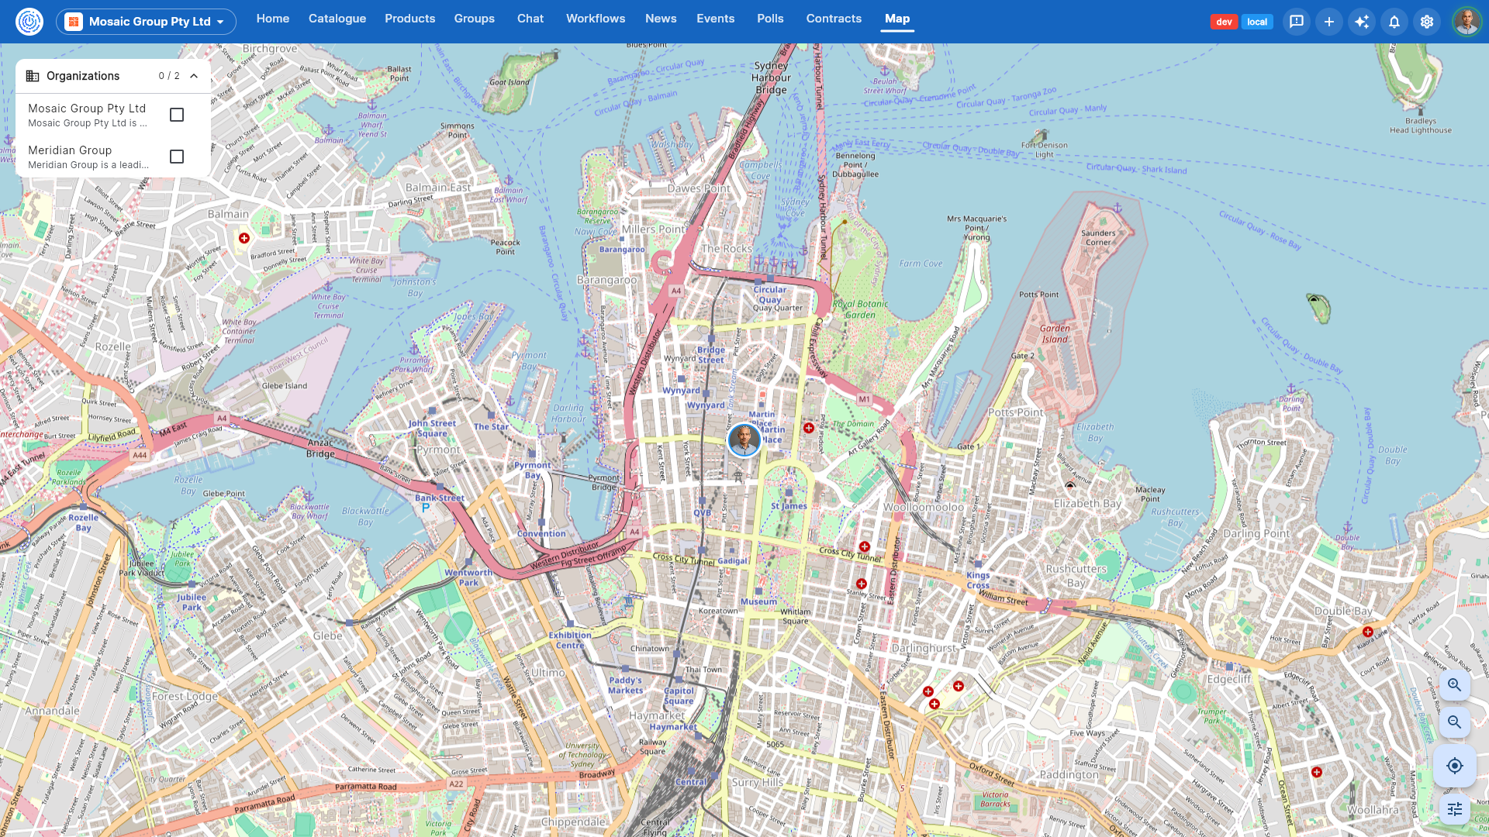Open the feedback message icon

click(1297, 22)
